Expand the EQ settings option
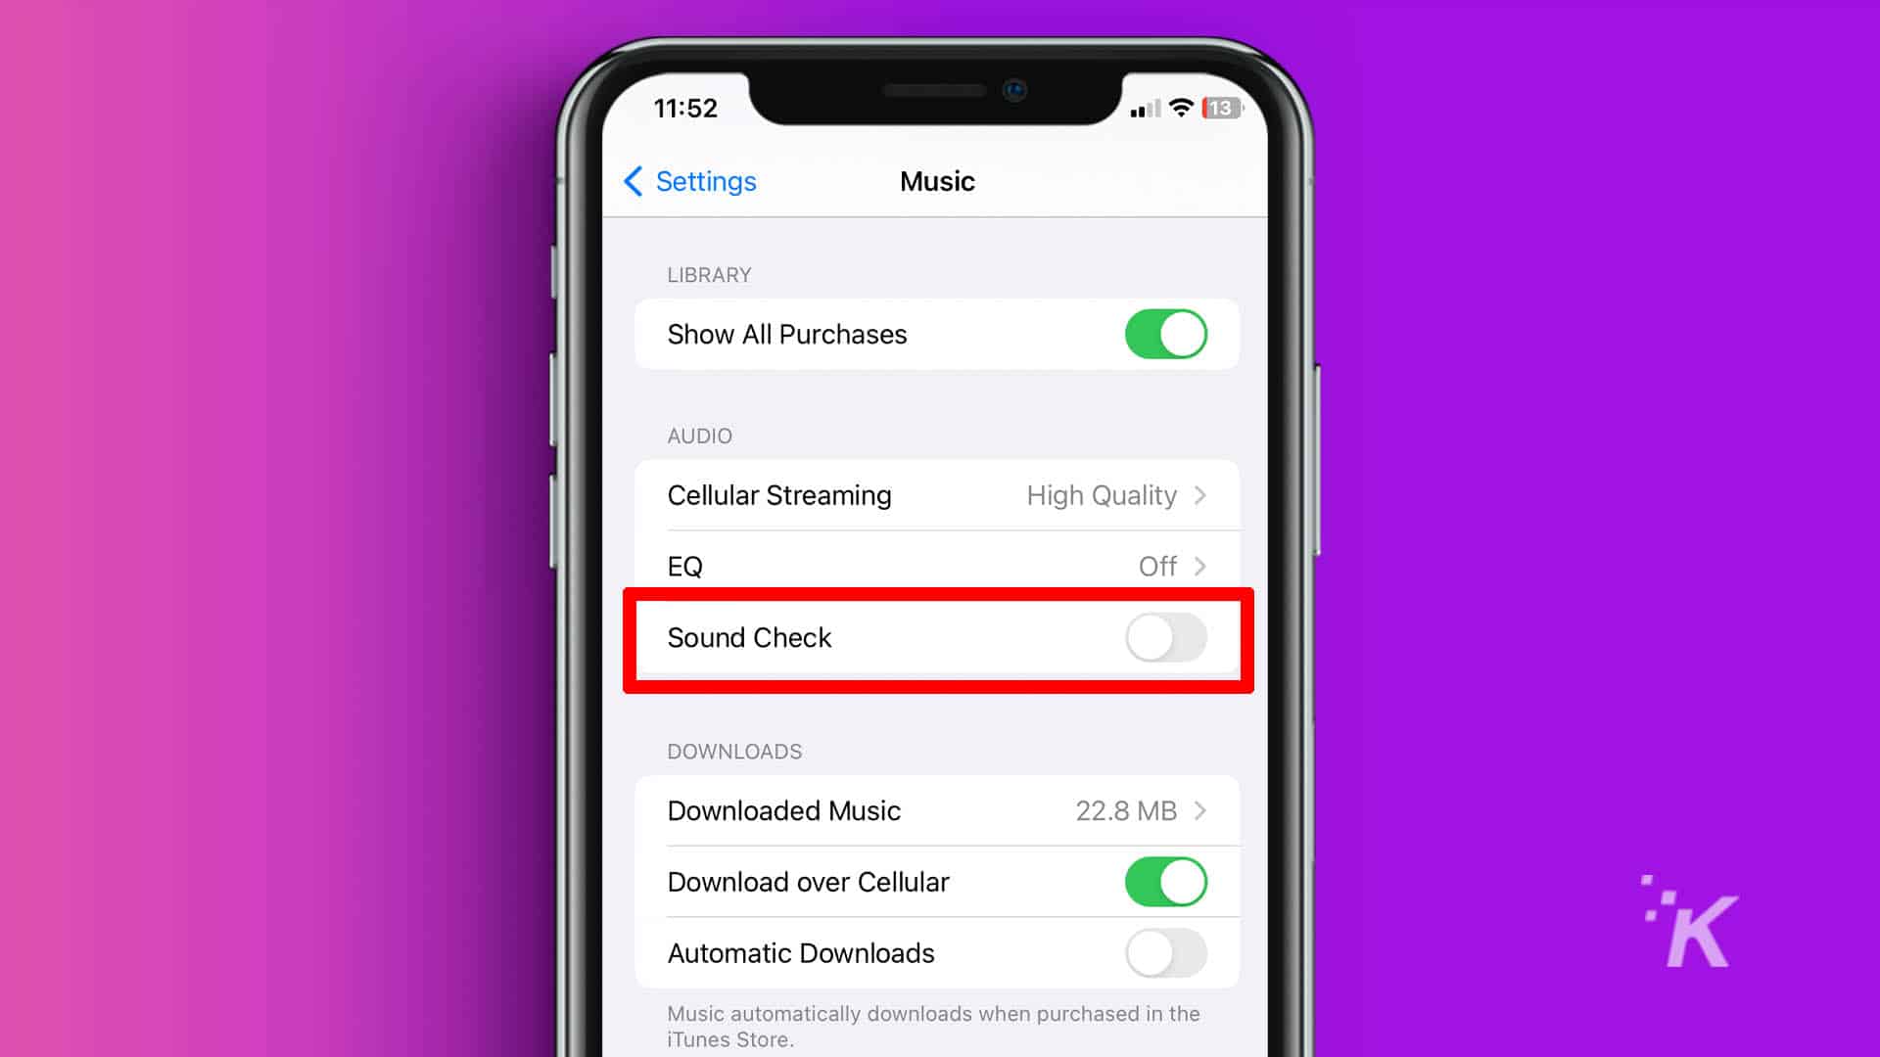Image resolution: width=1880 pixels, height=1057 pixels. (939, 567)
